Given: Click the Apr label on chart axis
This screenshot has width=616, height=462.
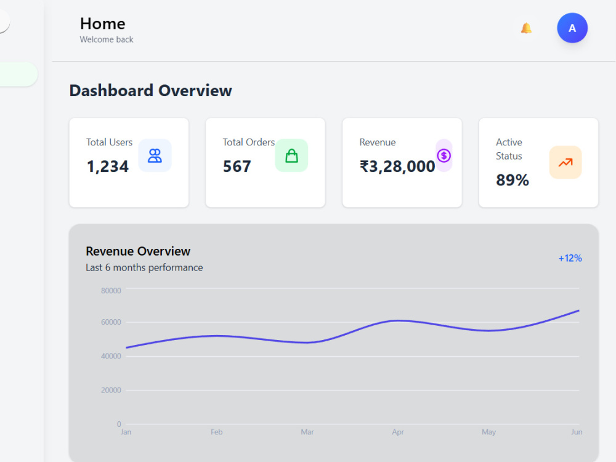Looking at the screenshot, I should pos(398,432).
